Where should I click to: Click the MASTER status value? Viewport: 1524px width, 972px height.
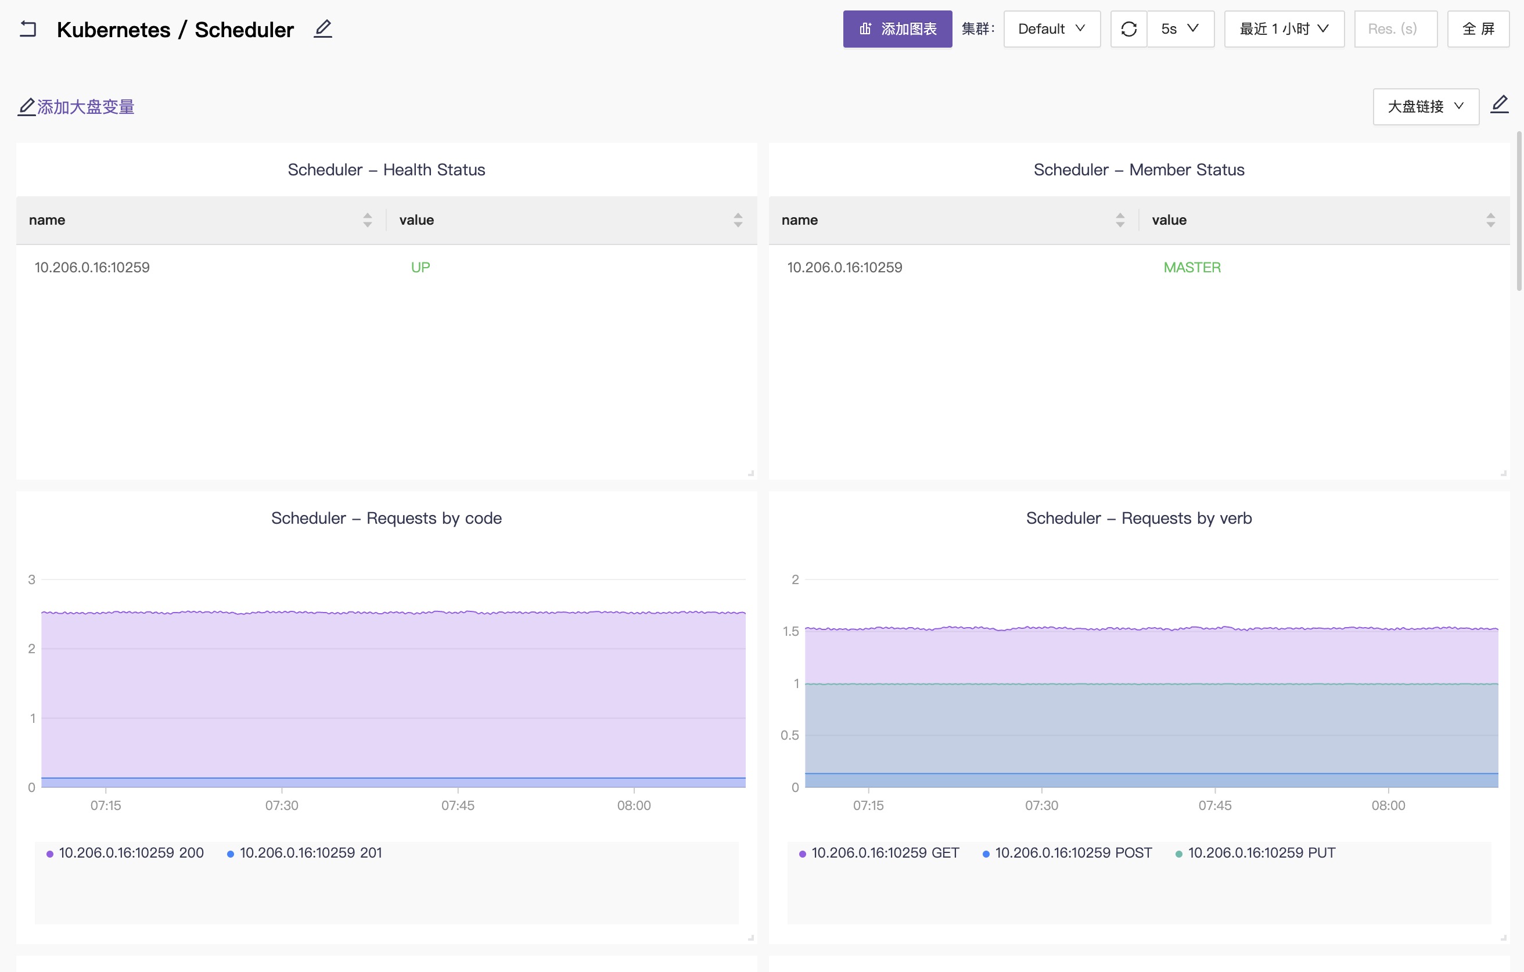point(1192,267)
